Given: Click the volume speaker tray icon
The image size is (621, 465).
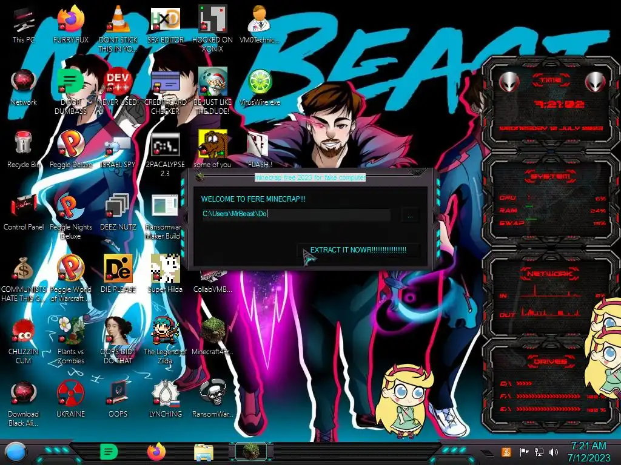Looking at the screenshot, I should point(553,452).
